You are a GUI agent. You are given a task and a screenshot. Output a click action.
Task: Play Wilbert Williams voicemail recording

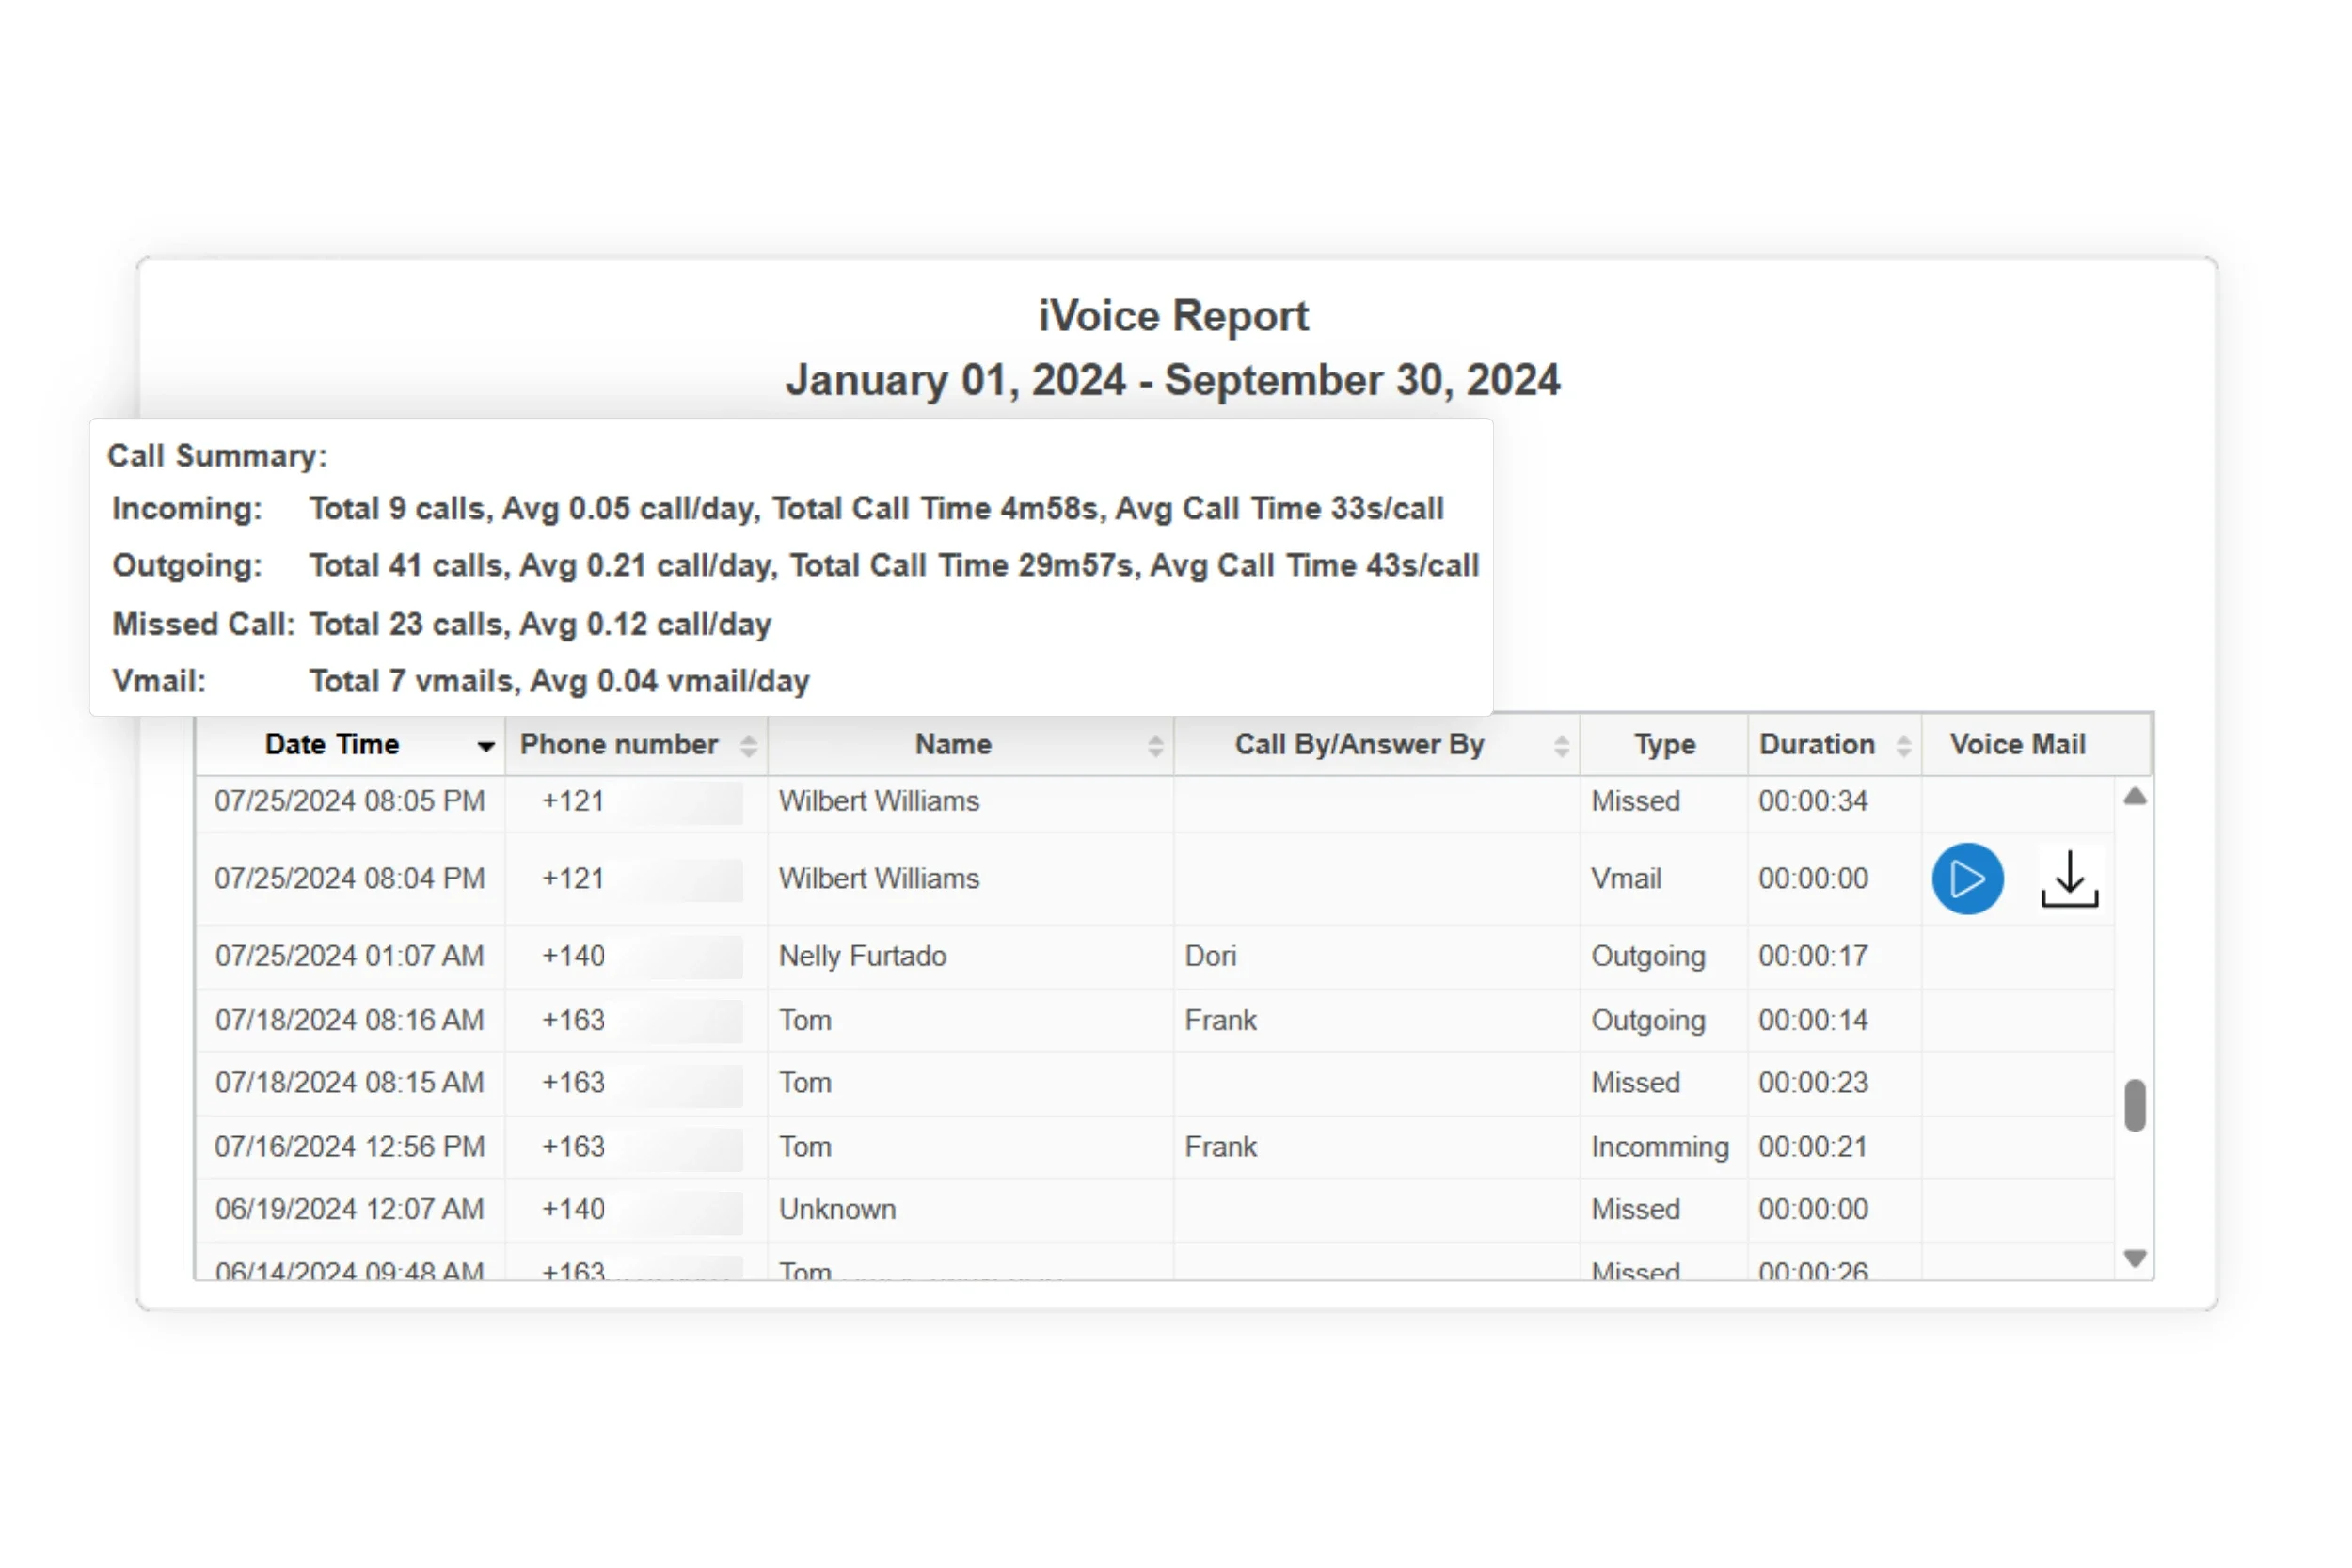(1967, 879)
